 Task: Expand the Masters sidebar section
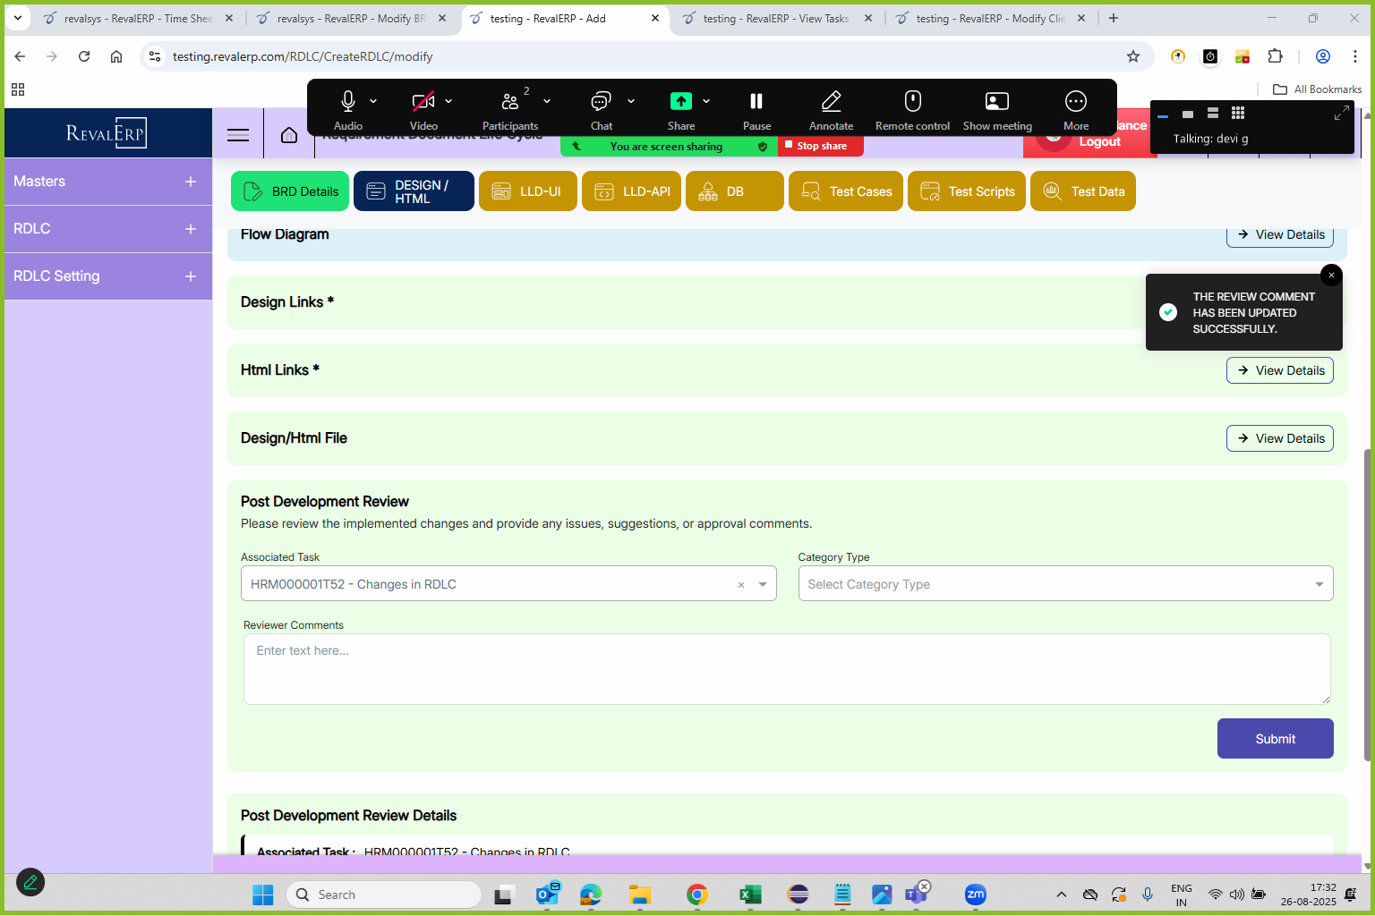pos(190,182)
